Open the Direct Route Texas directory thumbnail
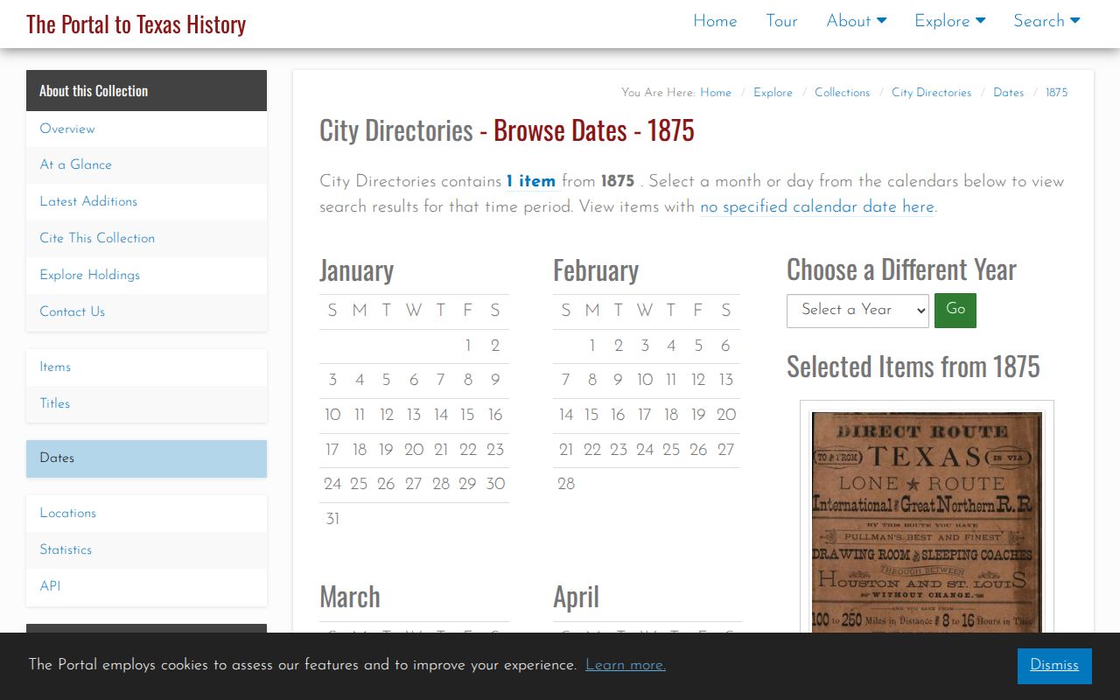The image size is (1120, 700). point(927,521)
